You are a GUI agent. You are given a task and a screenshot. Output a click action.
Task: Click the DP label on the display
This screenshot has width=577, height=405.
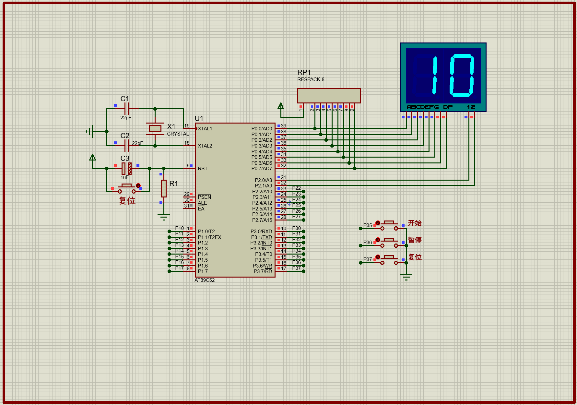pyautogui.click(x=448, y=107)
